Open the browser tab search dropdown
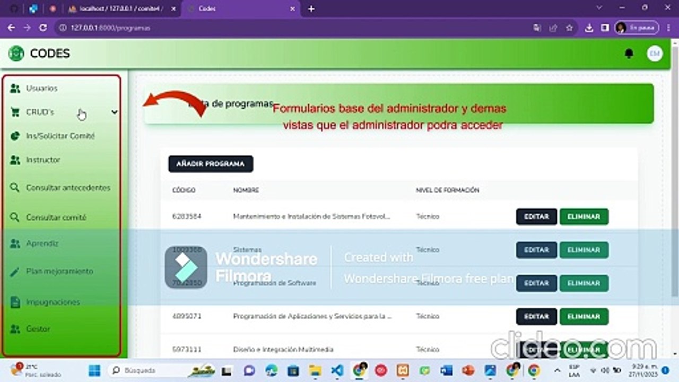Screen dimensions: 679x382 click(x=599, y=8)
